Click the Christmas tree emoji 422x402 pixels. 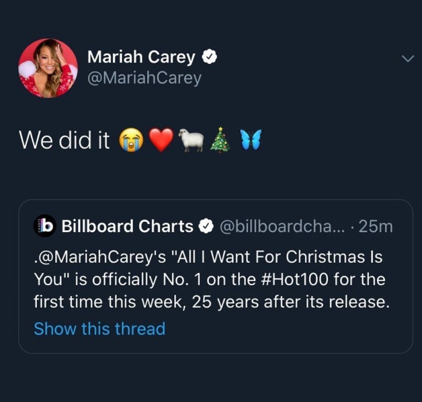click(220, 141)
